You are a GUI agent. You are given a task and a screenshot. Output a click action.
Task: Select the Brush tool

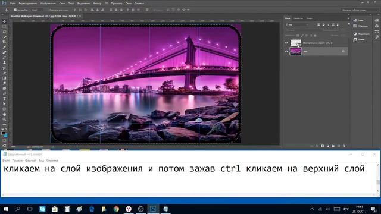4,58
